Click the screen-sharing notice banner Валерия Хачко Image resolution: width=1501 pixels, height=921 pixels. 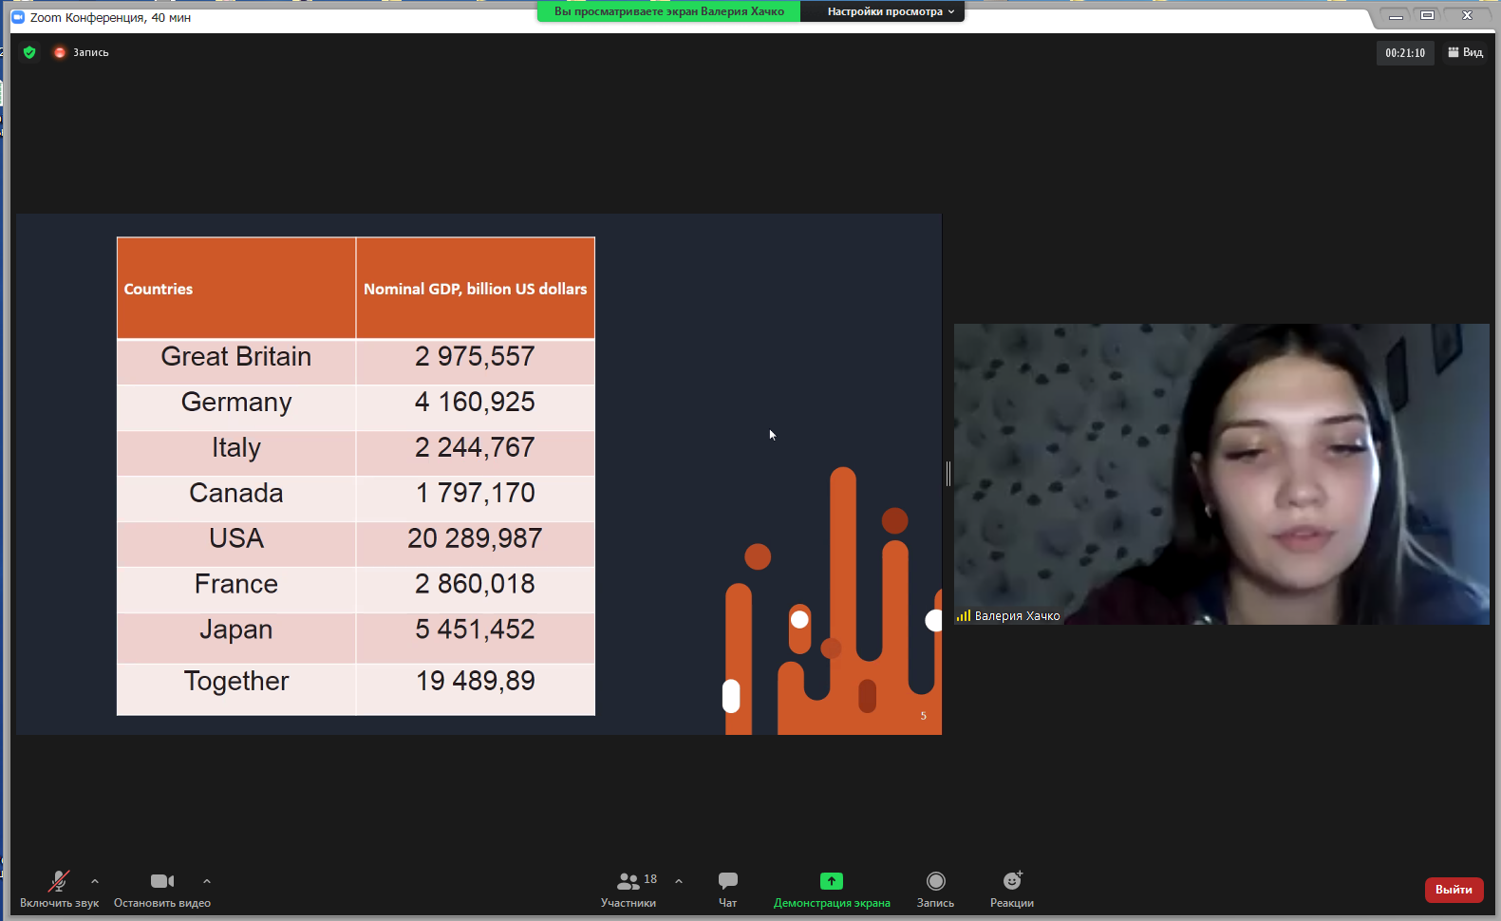point(669,11)
